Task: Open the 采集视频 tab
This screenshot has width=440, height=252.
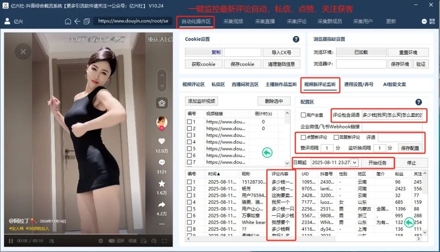Action: point(233,21)
